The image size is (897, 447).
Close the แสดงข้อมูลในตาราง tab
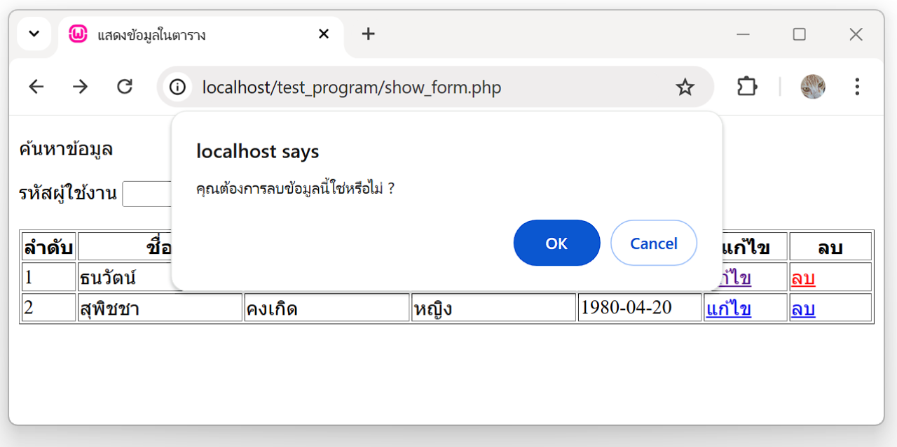coord(324,34)
